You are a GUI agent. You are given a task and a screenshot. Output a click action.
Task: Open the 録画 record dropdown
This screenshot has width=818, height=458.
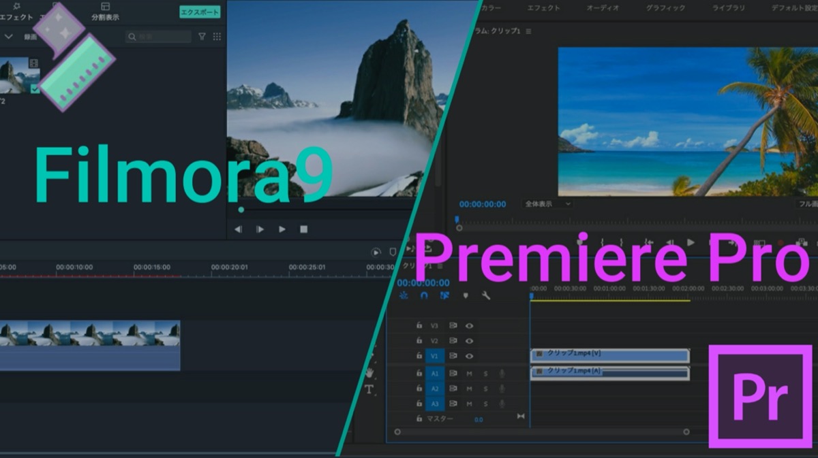click(31, 37)
